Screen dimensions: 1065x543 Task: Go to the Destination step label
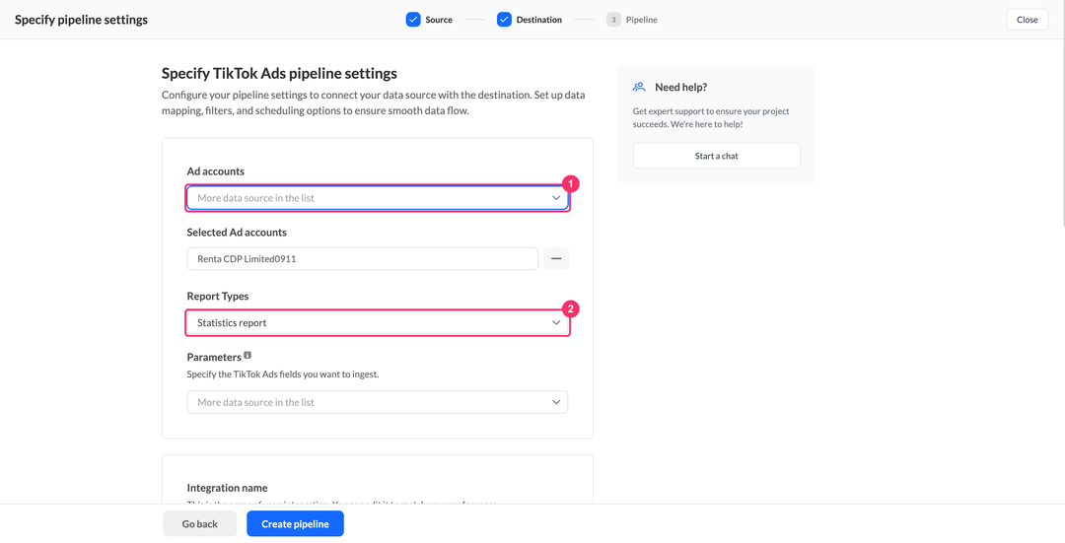point(538,20)
